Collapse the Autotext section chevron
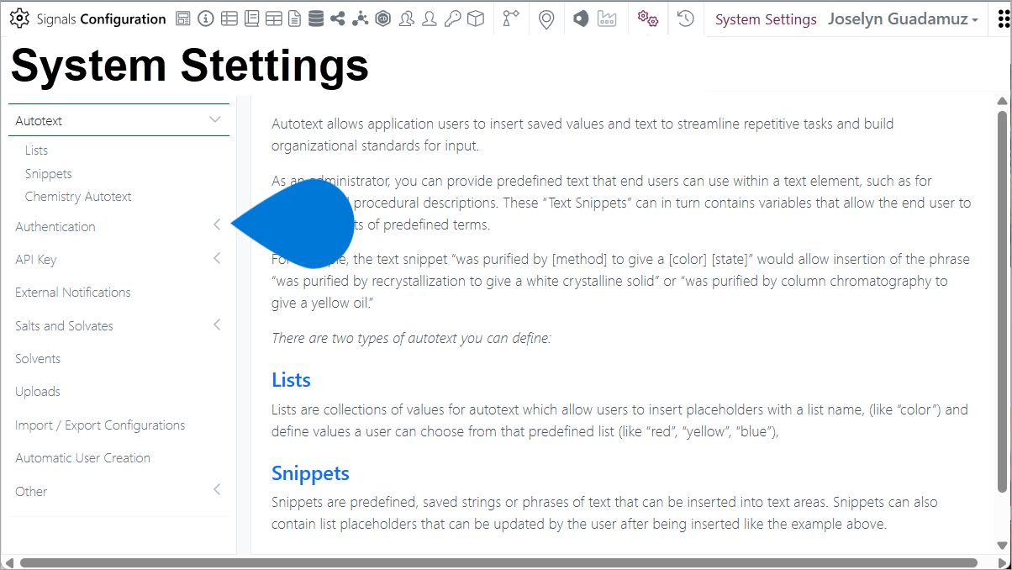This screenshot has width=1012, height=570. pyautogui.click(x=215, y=120)
